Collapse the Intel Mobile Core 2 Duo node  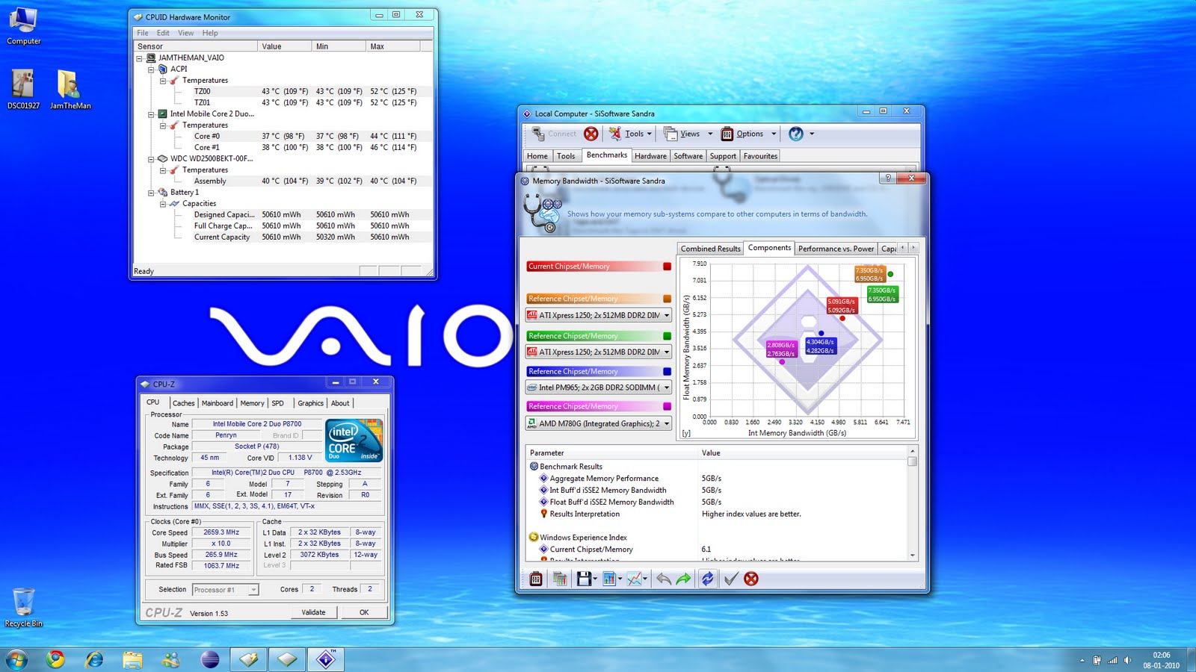point(151,114)
